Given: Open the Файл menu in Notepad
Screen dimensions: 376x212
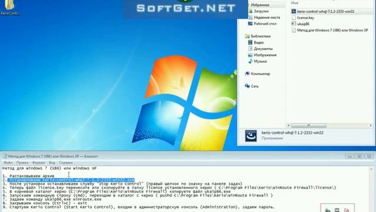Looking at the screenshot, I should pos(8,163).
